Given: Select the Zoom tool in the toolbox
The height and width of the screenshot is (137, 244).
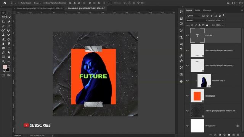Looking at the screenshot, I should tap(3, 61).
